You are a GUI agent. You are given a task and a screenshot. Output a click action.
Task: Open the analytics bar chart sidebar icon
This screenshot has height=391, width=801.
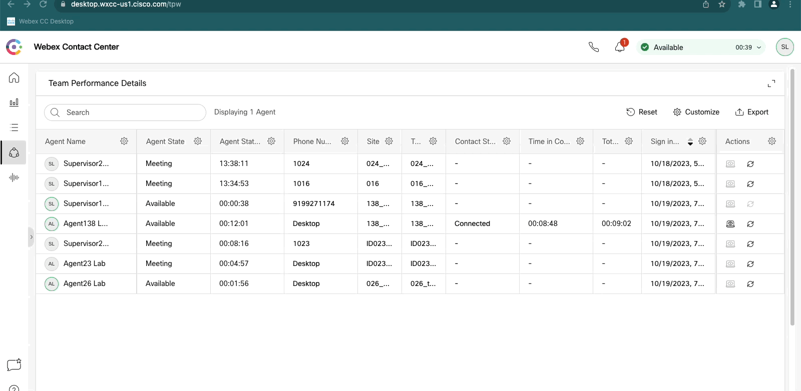(14, 102)
